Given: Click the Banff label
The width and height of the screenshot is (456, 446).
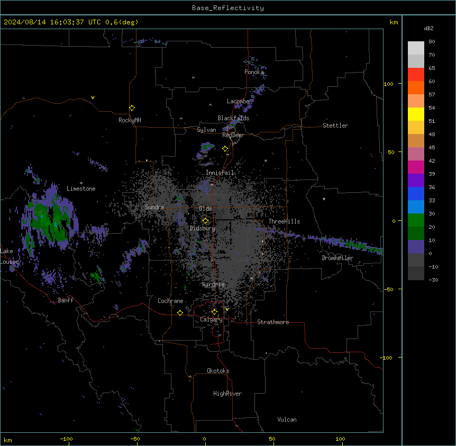Looking at the screenshot, I should coord(66,300).
